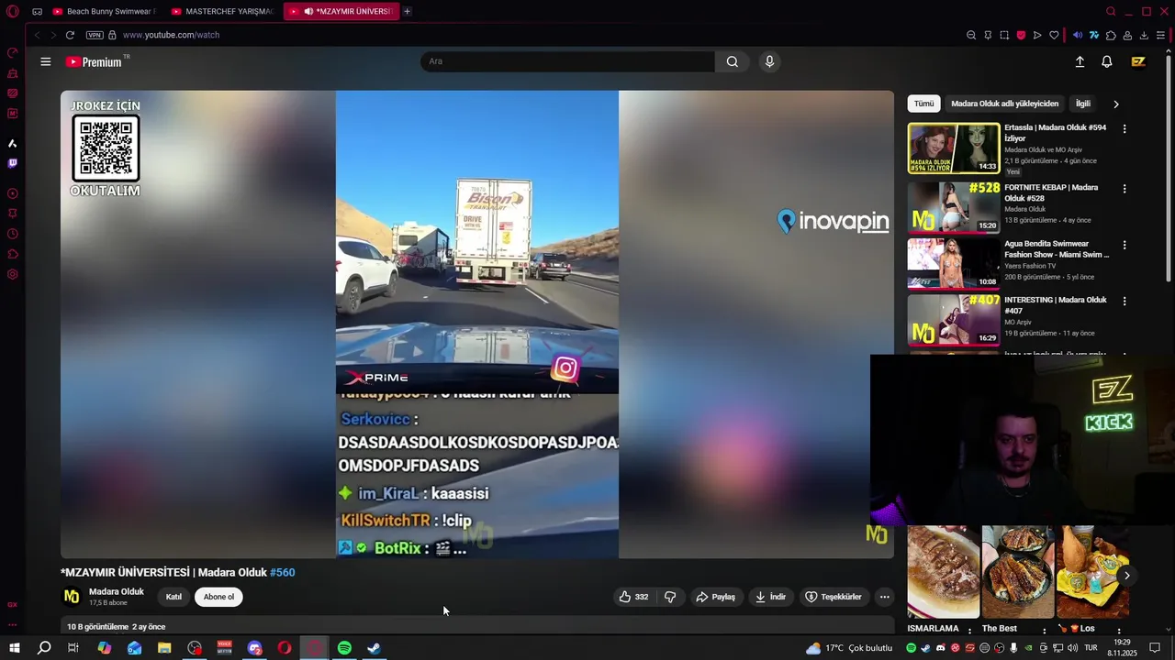
Task: Open options menu for Ertassla #594 video
Action: [1125, 129]
